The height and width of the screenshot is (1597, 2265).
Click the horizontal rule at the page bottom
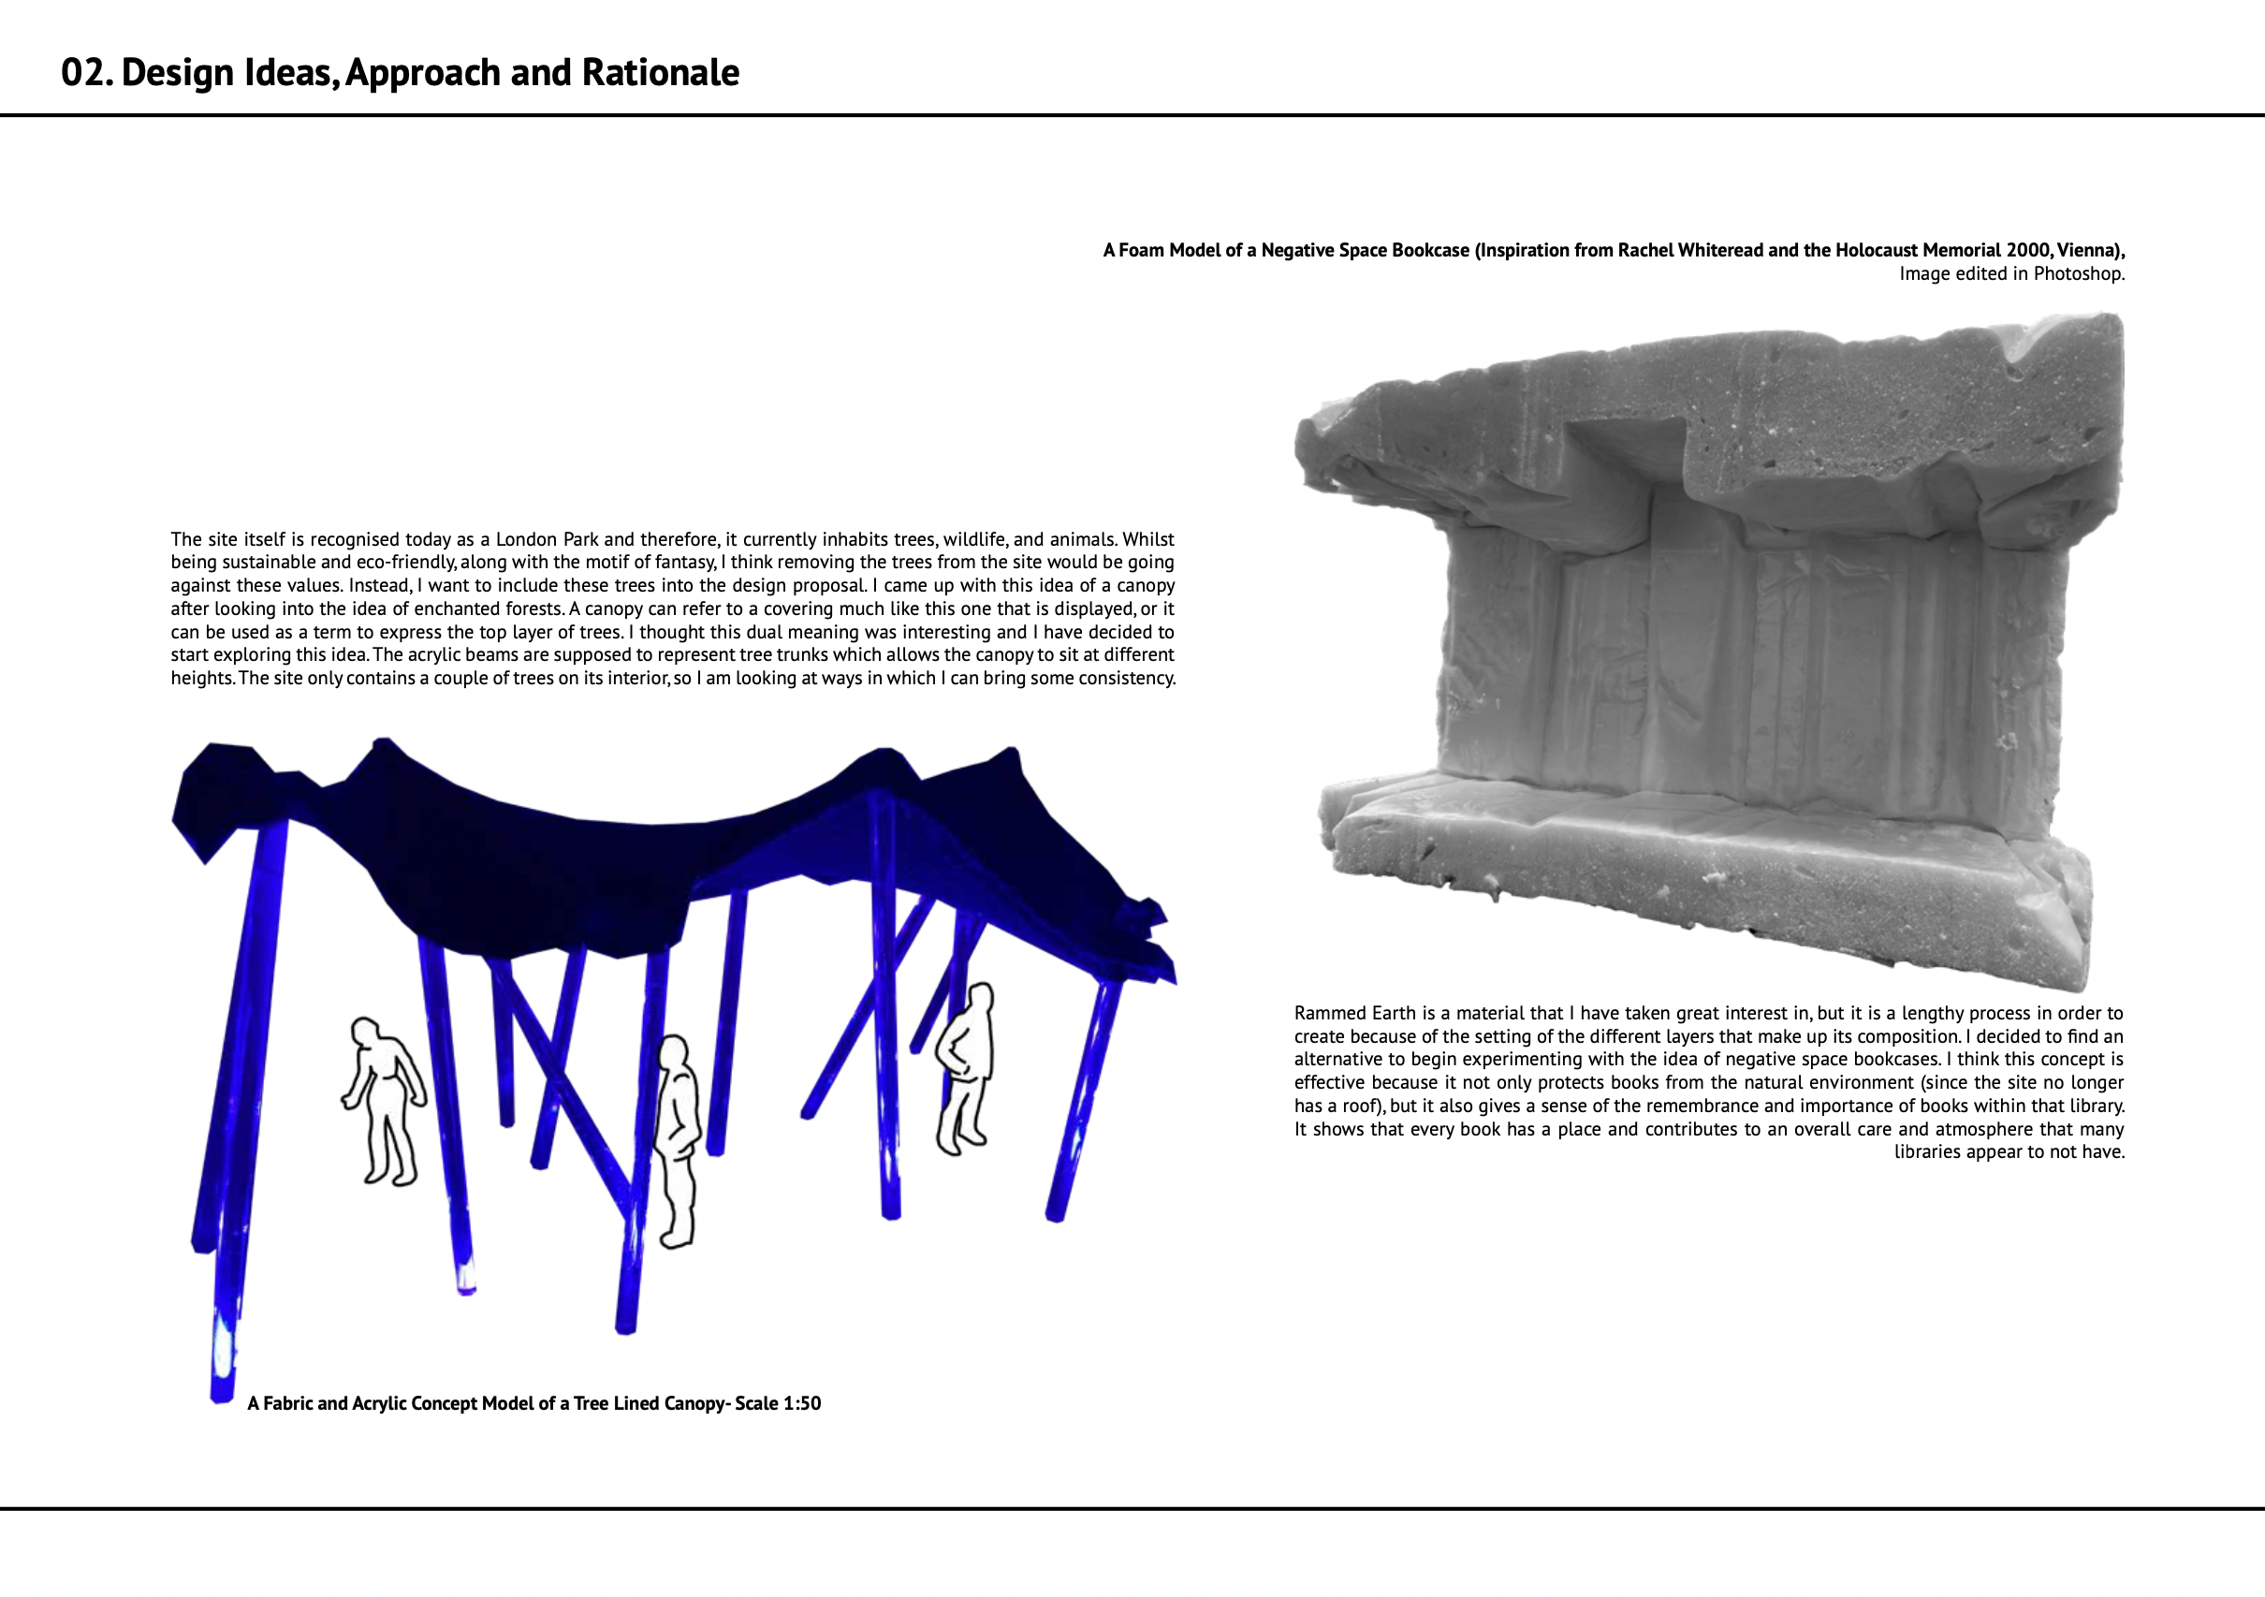1132,1508
